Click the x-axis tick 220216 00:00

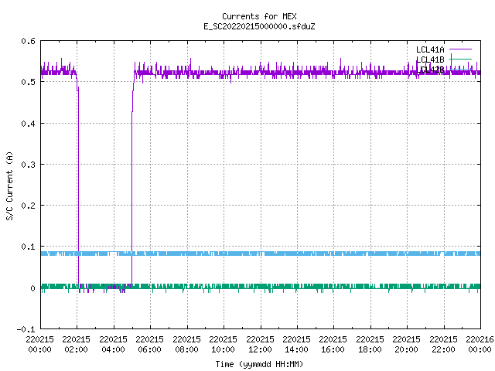(480, 345)
